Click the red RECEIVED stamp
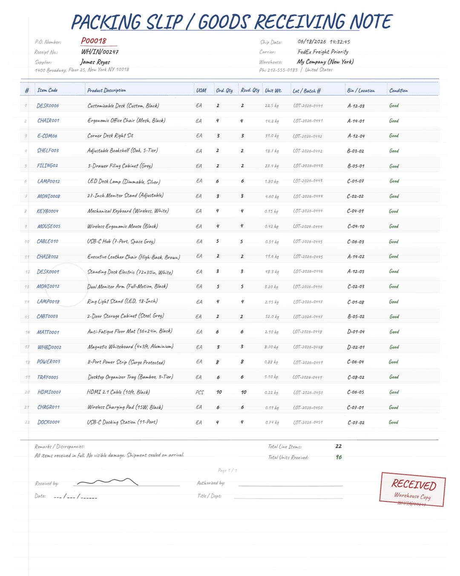The height and width of the screenshot is (576, 460). pos(412,489)
